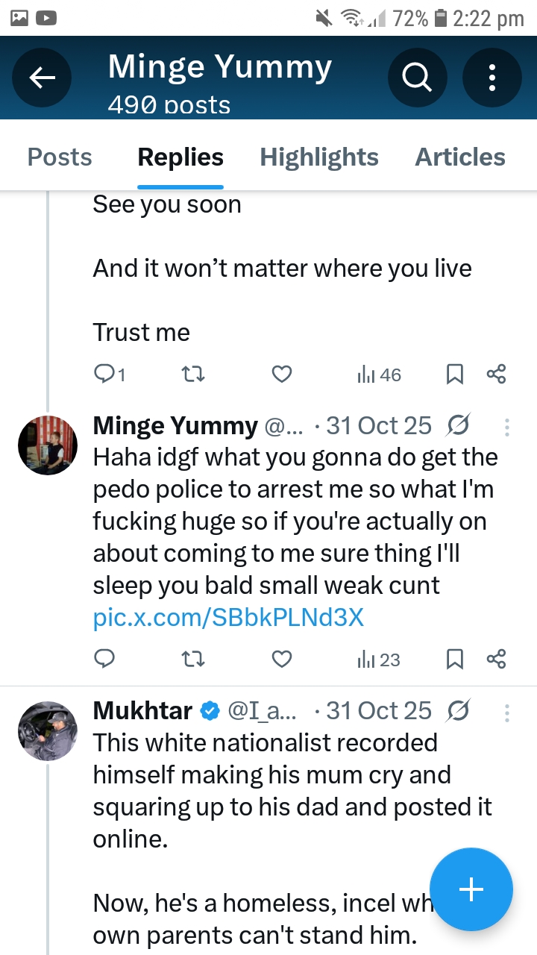Tap the back arrow button
Image resolution: width=537 pixels, height=955 pixels.
43,77
